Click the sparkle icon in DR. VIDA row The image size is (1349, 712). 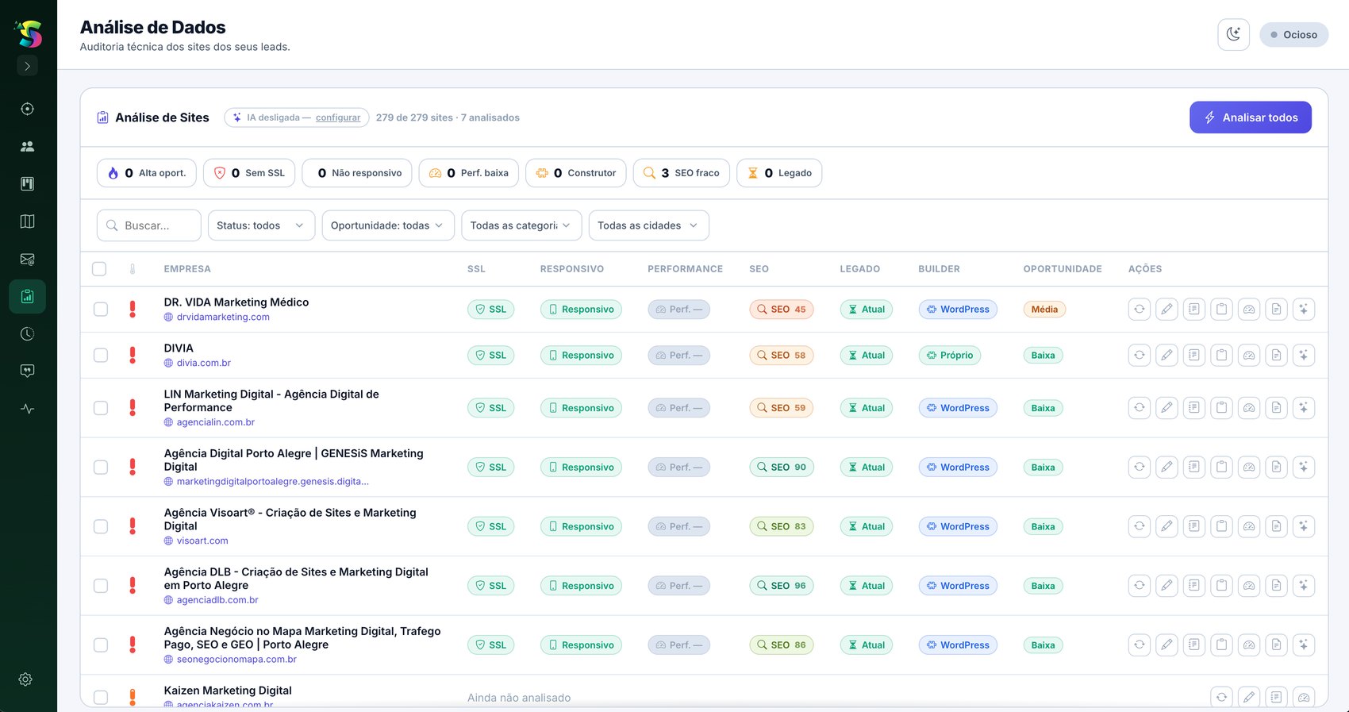tap(1304, 310)
